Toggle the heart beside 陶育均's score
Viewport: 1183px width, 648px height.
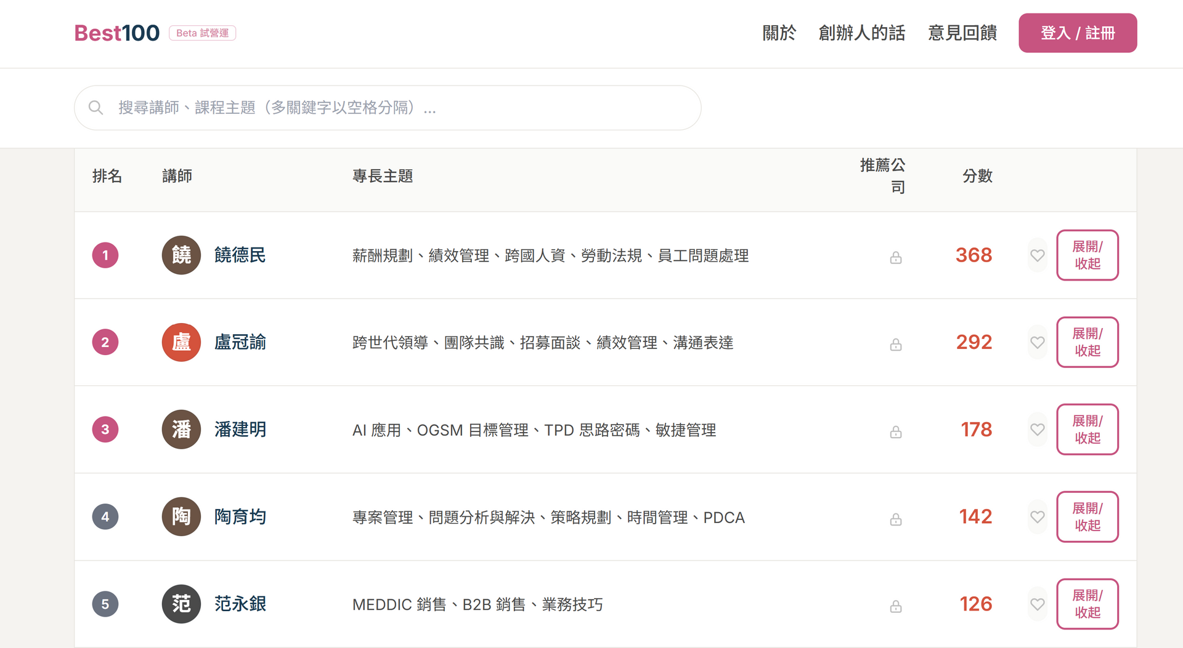point(1037,517)
